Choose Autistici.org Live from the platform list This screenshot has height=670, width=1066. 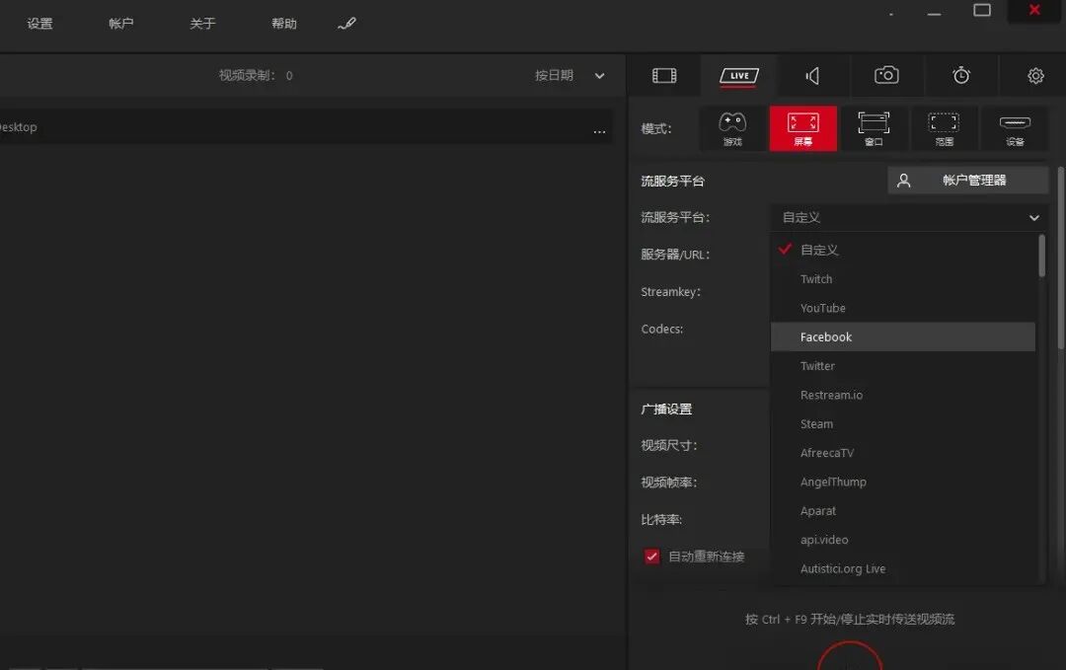(903, 568)
